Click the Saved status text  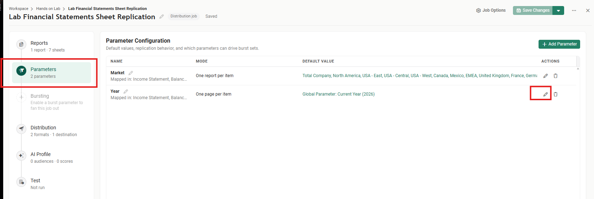coord(211,16)
